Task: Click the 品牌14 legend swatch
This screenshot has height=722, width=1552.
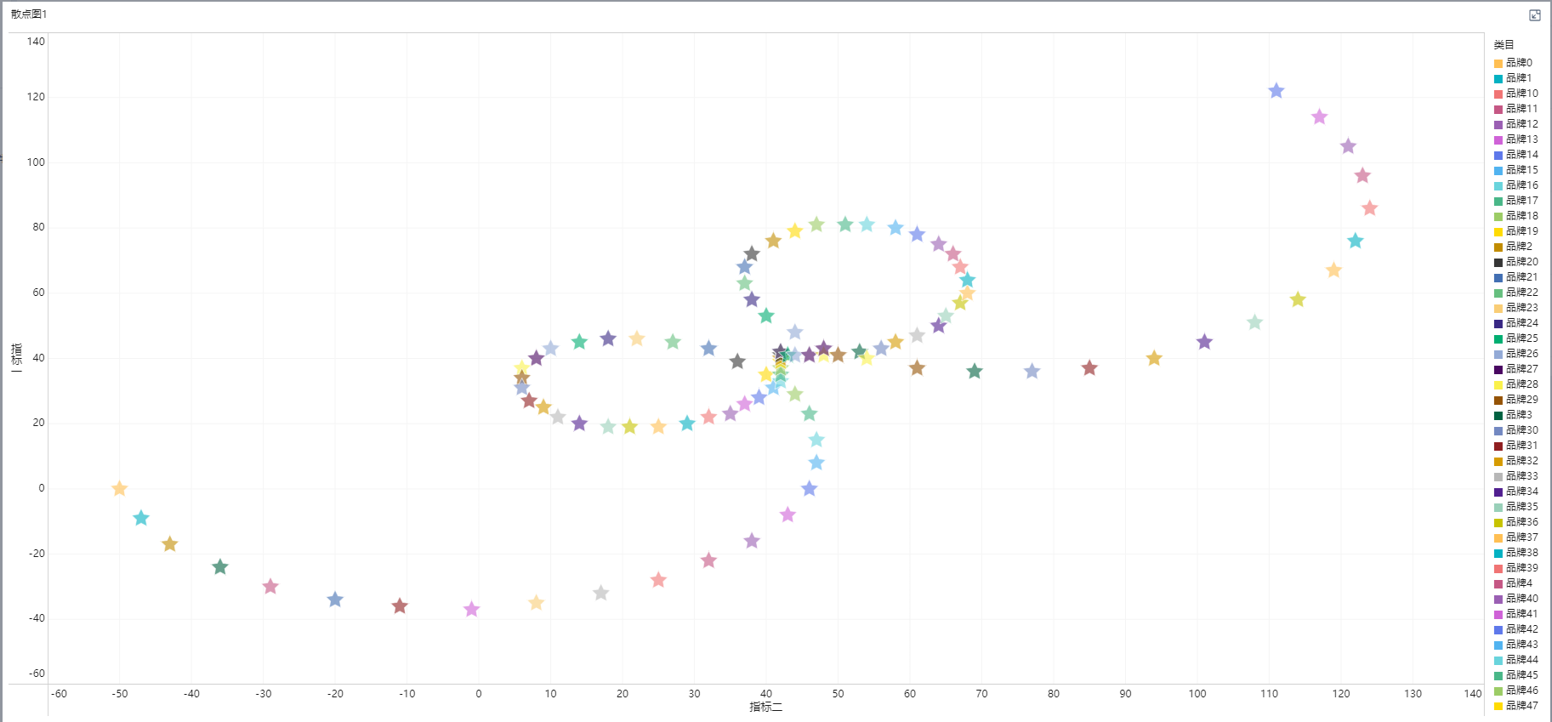Action: pos(1498,156)
